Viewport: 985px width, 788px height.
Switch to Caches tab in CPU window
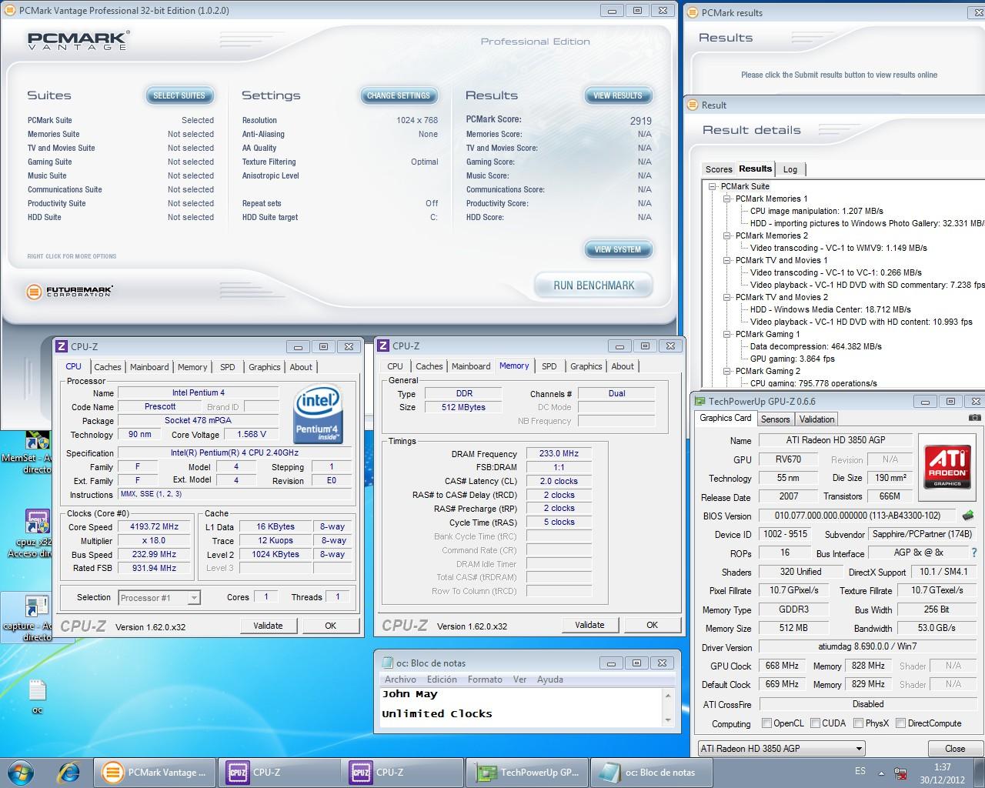point(108,367)
